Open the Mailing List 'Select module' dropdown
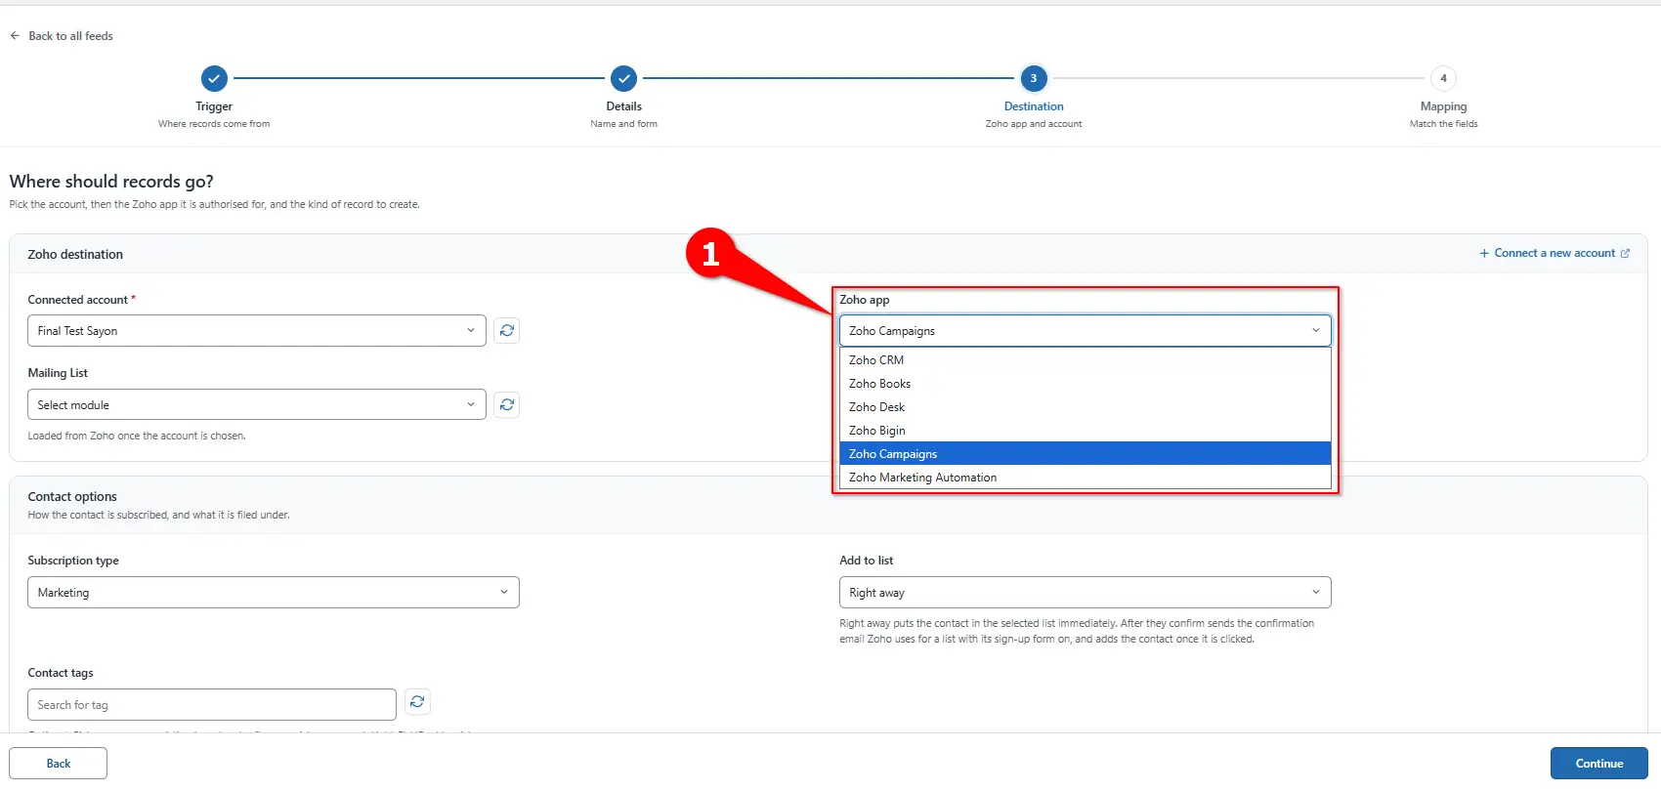 tap(257, 404)
